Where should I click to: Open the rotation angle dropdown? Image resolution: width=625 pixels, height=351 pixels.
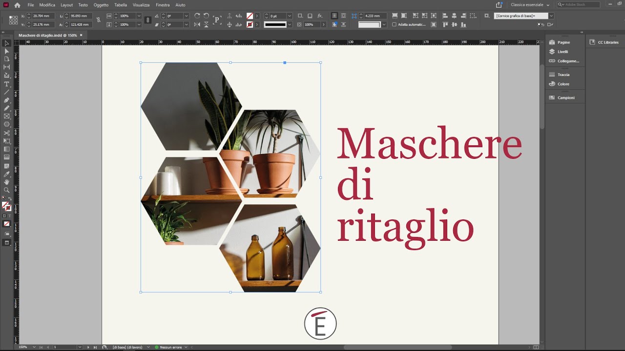186,16
